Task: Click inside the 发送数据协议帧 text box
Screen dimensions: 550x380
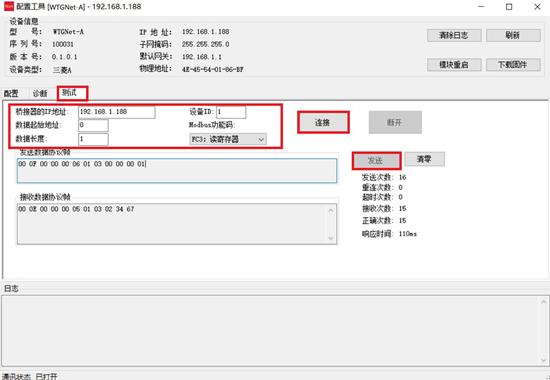Action: 177,171
